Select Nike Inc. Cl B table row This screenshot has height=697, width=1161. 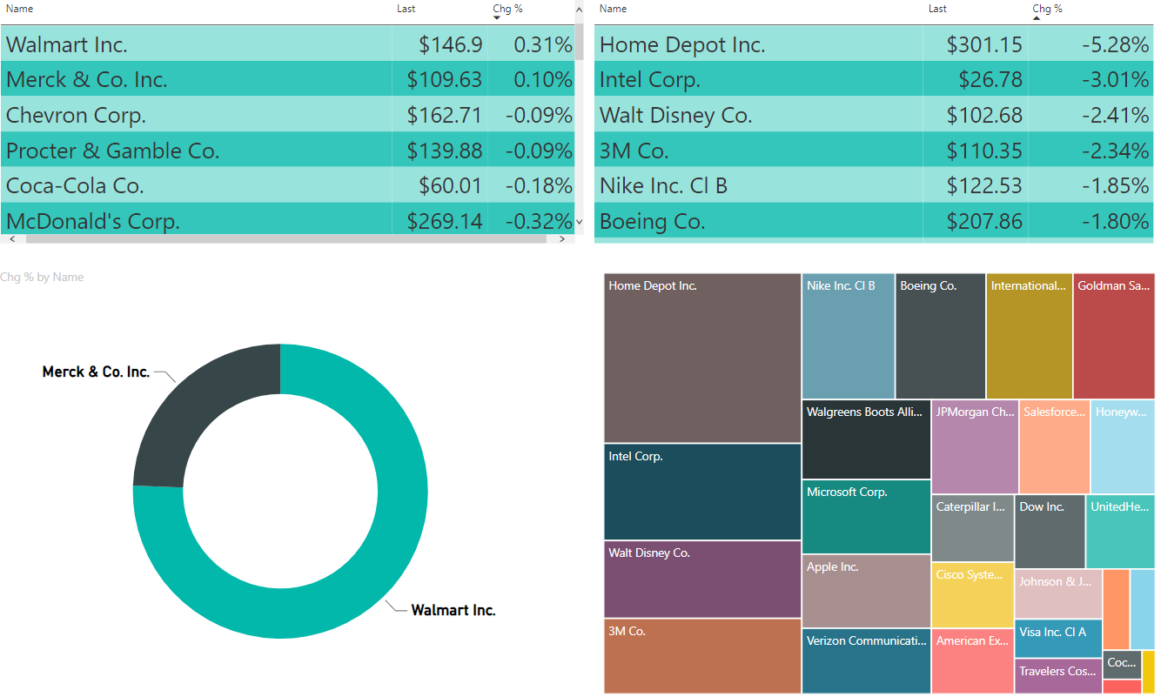pyautogui.click(x=874, y=185)
